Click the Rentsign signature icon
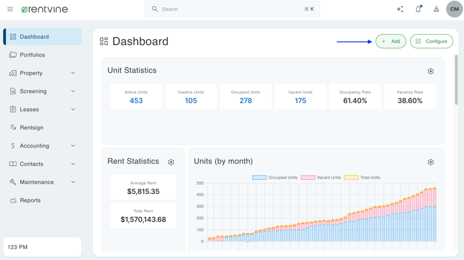 [x=13, y=127]
